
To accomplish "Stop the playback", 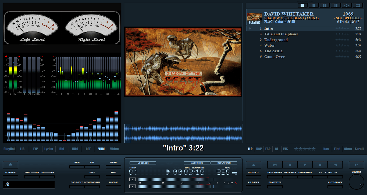I will 320,165.
